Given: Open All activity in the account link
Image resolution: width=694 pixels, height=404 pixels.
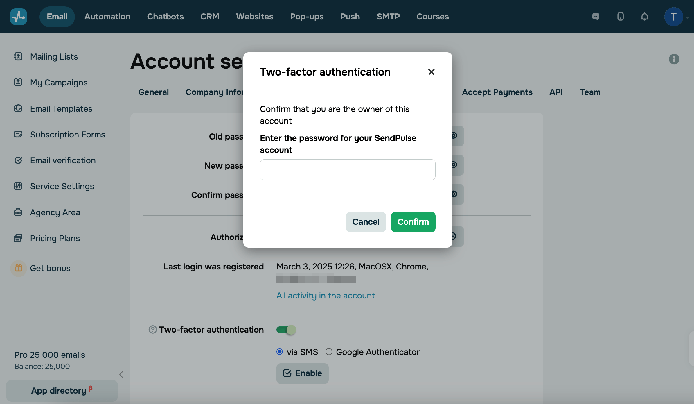Looking at the screenshot, I should 326,296.
